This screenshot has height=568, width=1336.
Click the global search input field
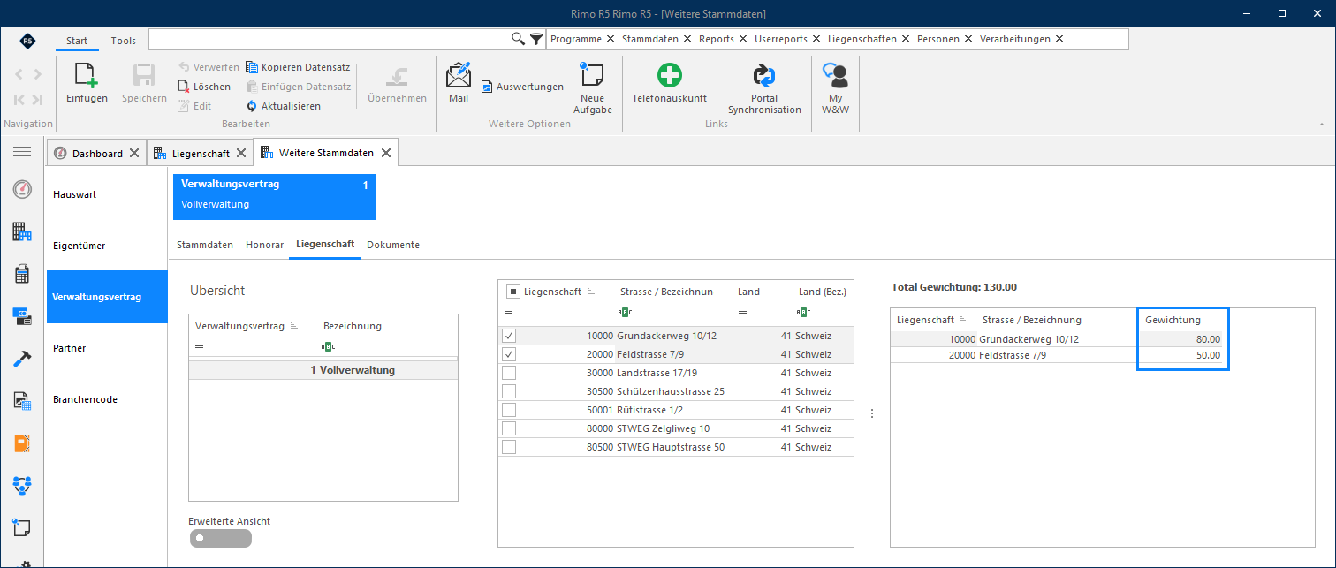[x=330, y=39]
